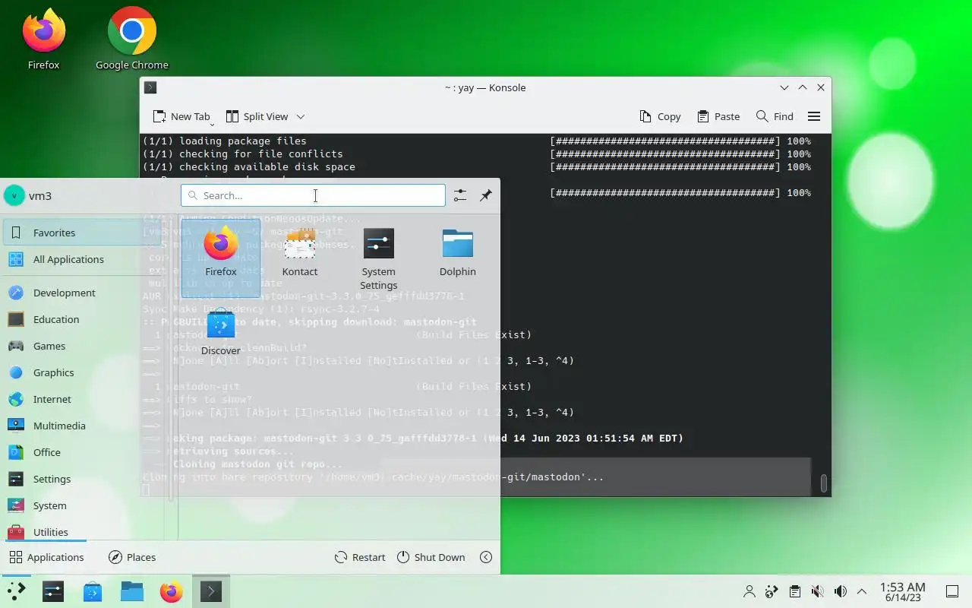Click Copy in Konsole toolbar

coord(660,116)
